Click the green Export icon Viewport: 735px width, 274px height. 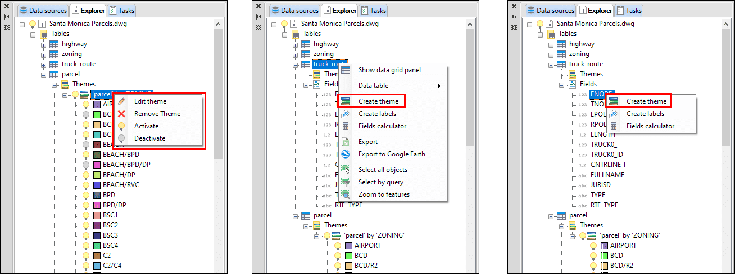coord(346,142)
